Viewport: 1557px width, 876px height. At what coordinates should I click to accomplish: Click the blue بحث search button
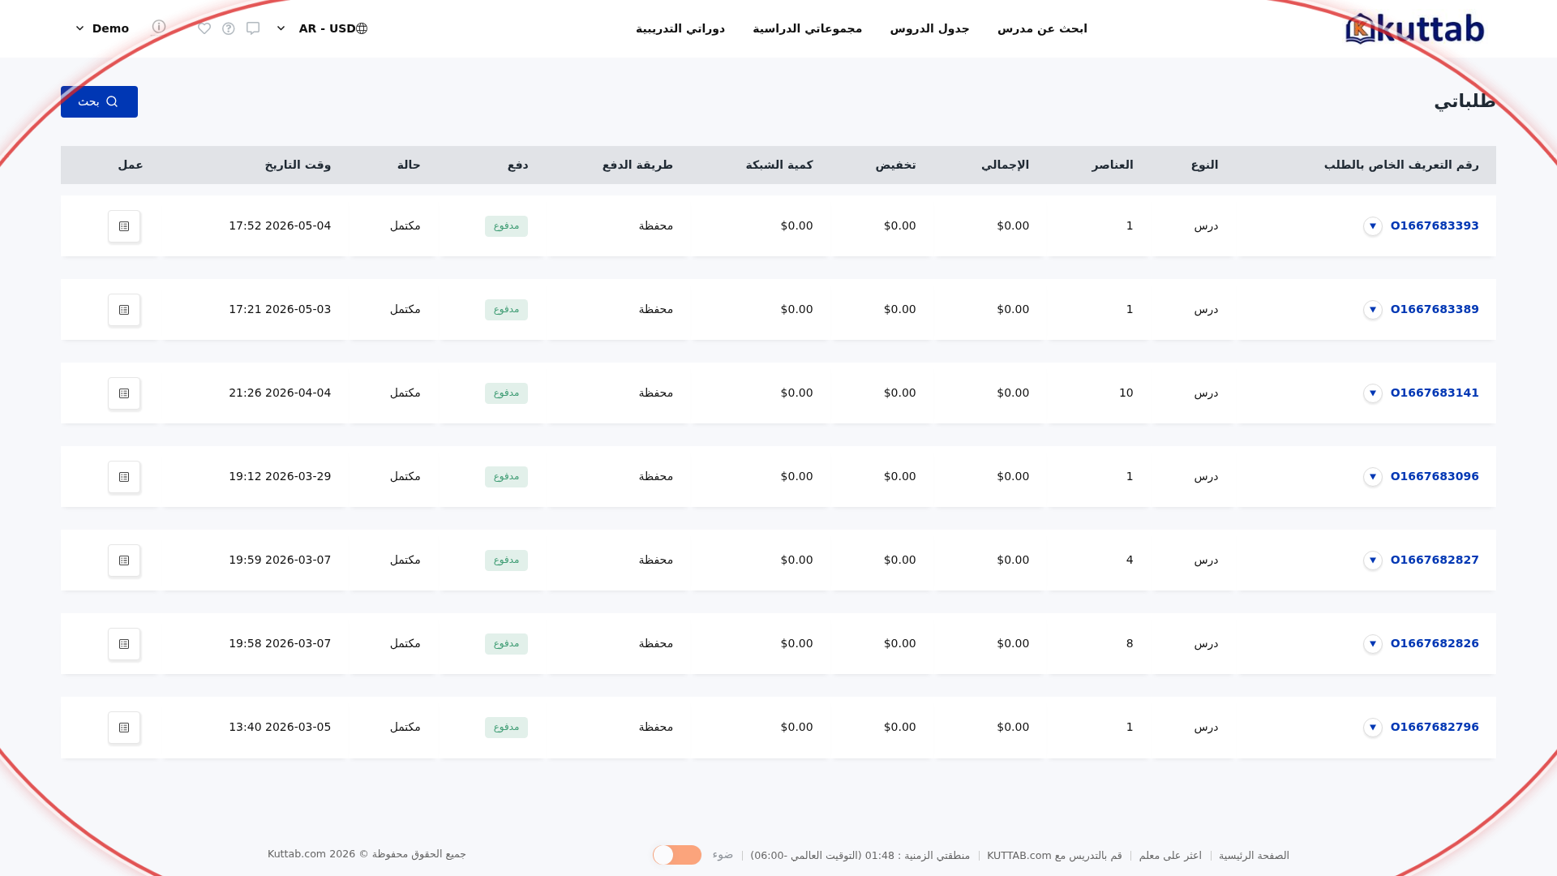pyautogui.click(x=99, y=101)
